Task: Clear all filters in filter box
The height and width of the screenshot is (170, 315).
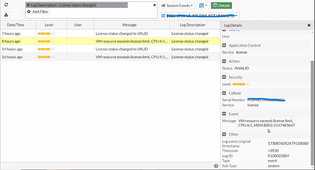Action: pos(154,5)
